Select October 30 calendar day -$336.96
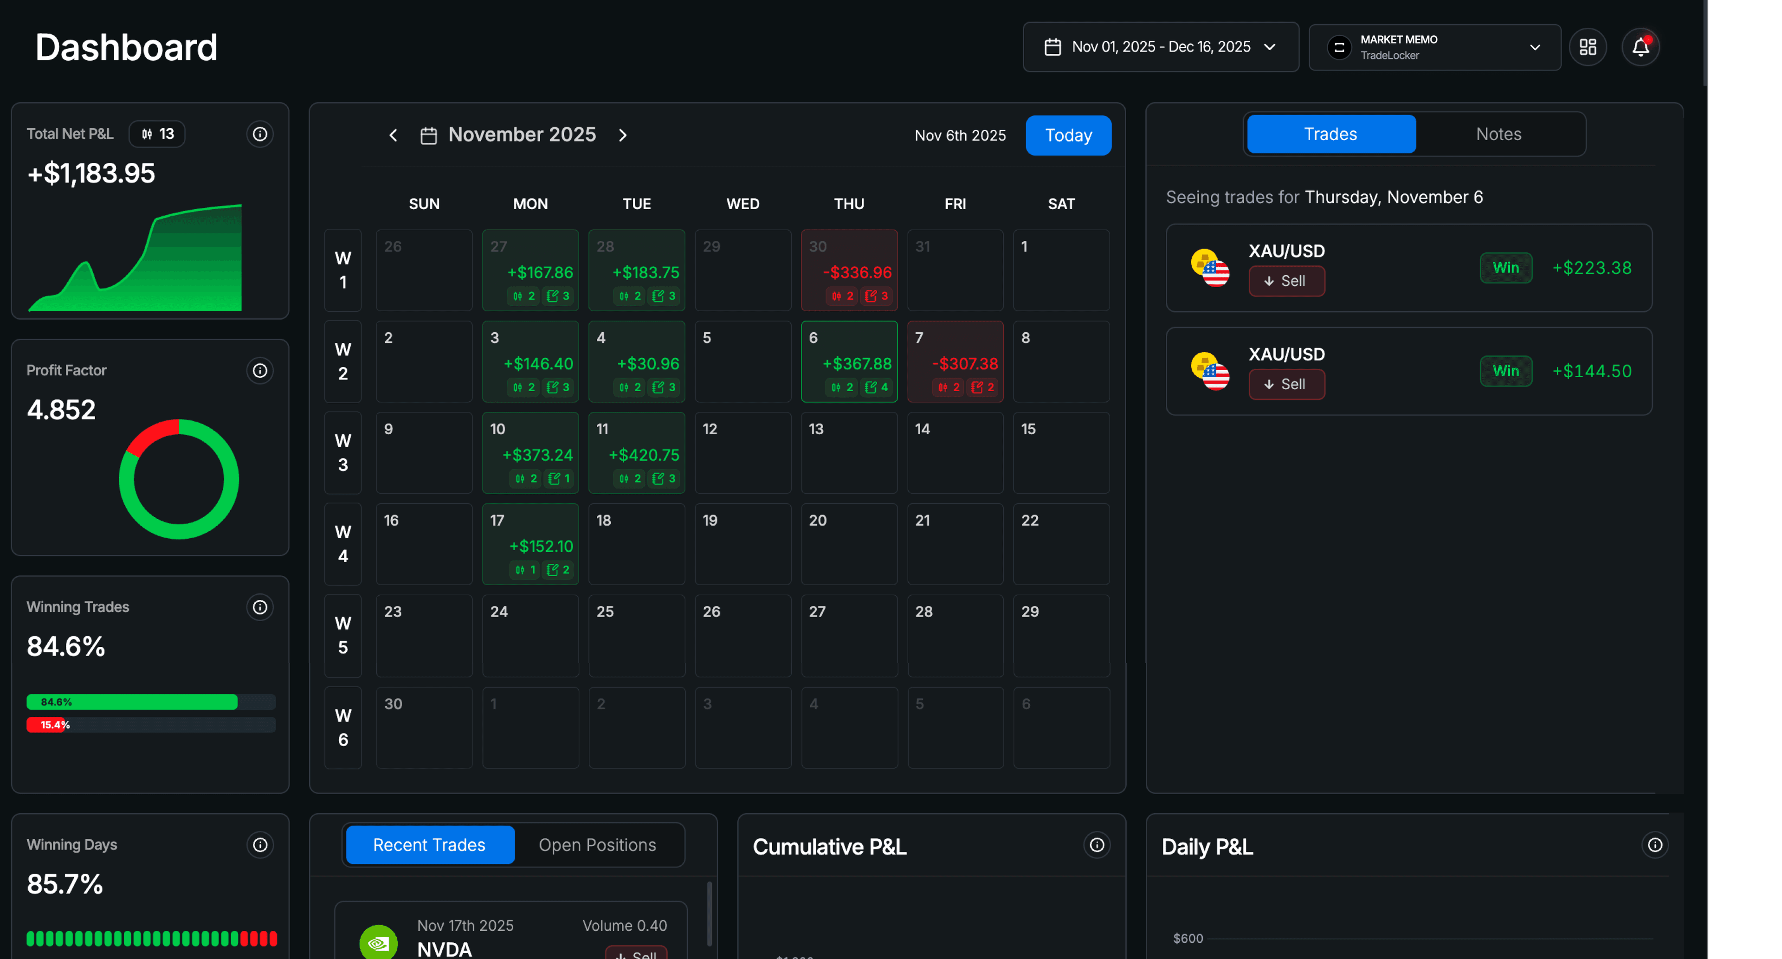Image resolution: width=1782 pixels, height=959 pixels. (849, 270)
